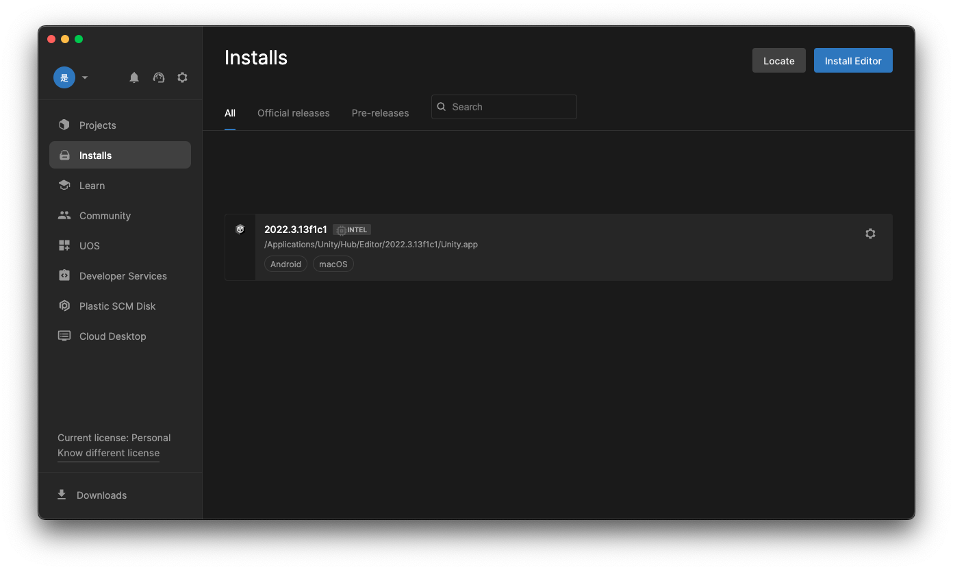953x570 pixels.
Task: Open the notifications bell icon
Action: pyautogui.click(x=134, y=77)
